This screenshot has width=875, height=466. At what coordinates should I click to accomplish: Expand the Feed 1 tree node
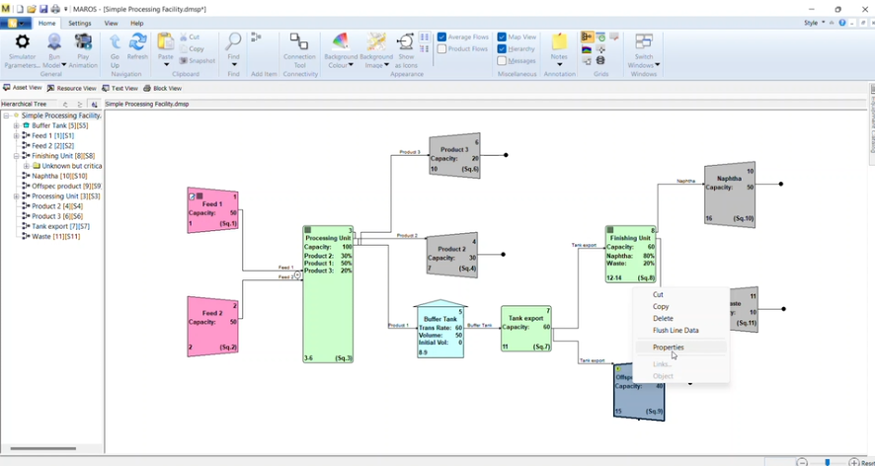tap(17, 135)
